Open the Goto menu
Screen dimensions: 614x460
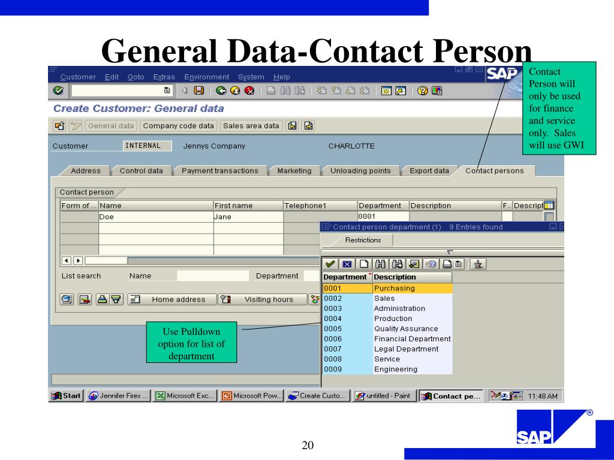pos(136,77)
